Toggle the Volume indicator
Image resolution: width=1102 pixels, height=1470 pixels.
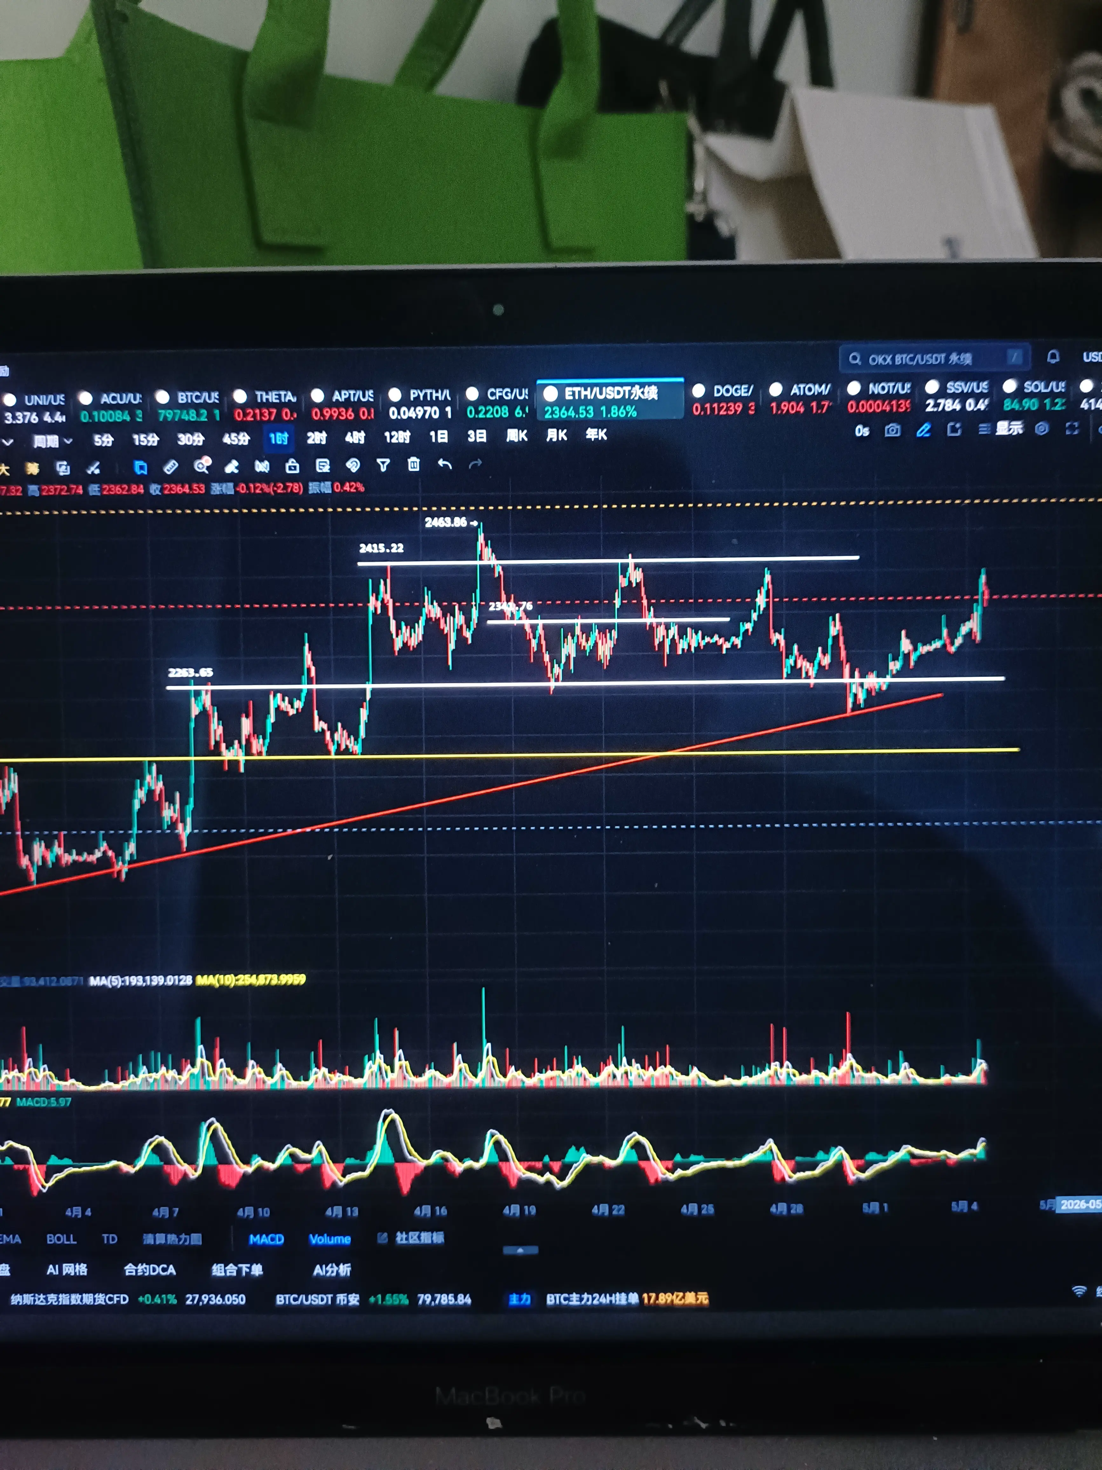[330, 1239]
